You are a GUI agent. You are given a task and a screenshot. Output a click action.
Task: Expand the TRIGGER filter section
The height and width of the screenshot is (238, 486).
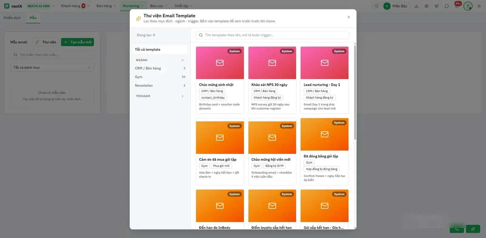[x=160, y=96]
